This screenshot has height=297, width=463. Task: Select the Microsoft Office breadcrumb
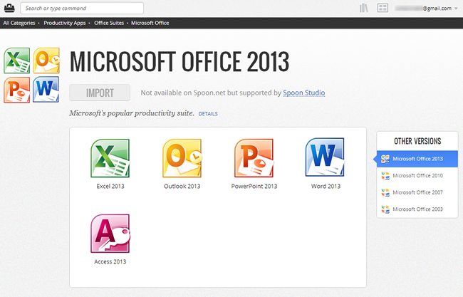(x=150, y=23)
